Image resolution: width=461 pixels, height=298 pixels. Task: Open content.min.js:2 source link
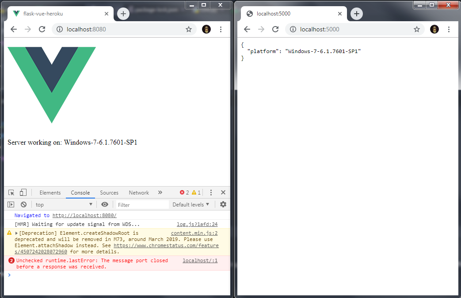[194, 233]
